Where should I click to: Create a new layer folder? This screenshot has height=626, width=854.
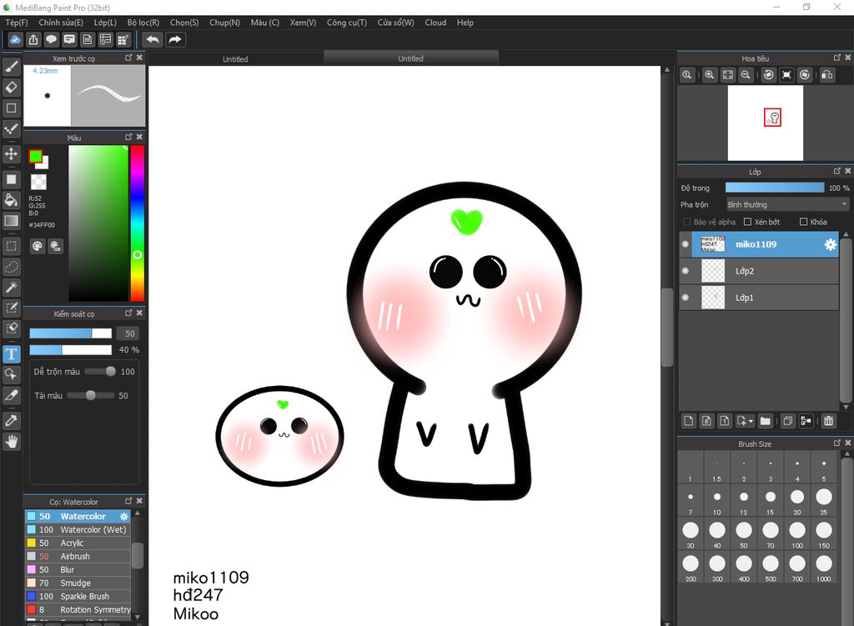click(x=766, y=421)
